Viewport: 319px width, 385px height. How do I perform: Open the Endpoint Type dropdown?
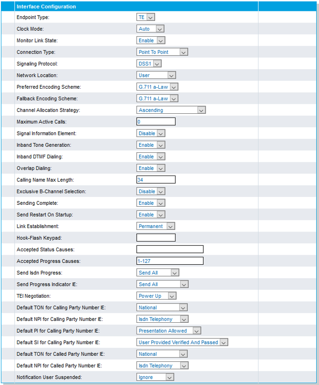[x=146, y=17]
